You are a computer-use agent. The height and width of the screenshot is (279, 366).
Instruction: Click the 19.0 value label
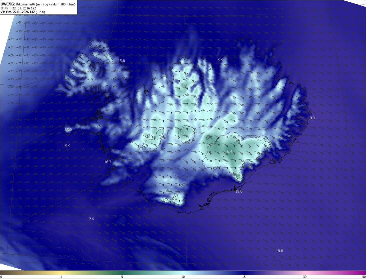tap(239, 191)
